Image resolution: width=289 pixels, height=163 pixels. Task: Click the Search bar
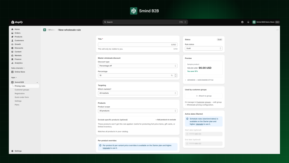pyautogui.click(x=145, y=22)
